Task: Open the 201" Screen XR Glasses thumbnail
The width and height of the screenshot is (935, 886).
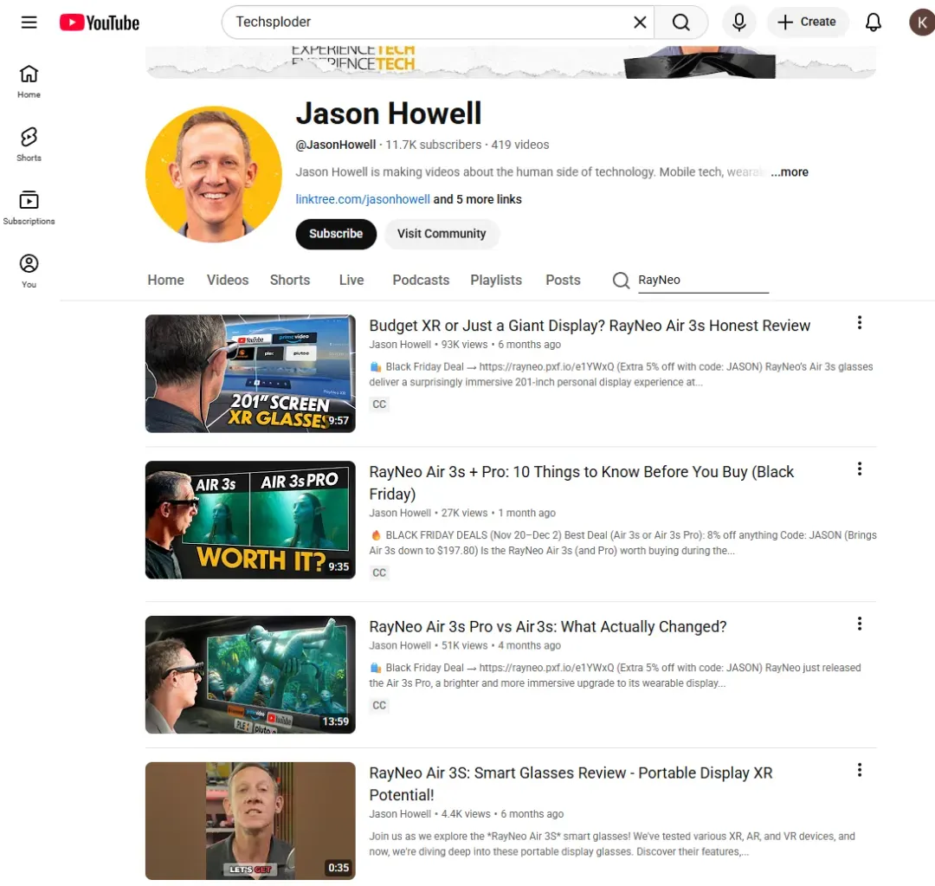Action: 250,373
